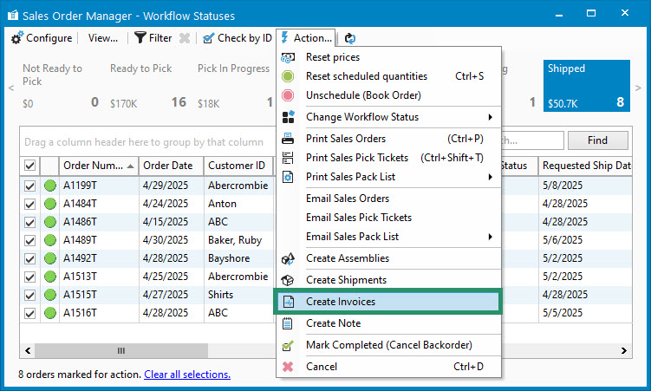Click the red X Cancel icon
The width and height of the screenshot is (651, 391).
click(x=288, y=367)
